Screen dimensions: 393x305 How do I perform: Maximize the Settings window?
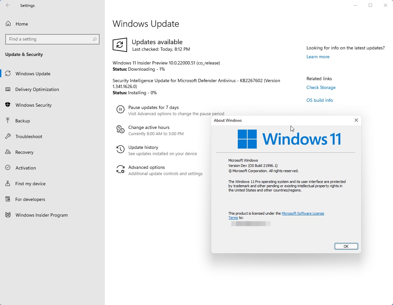(x=370, y=5)
